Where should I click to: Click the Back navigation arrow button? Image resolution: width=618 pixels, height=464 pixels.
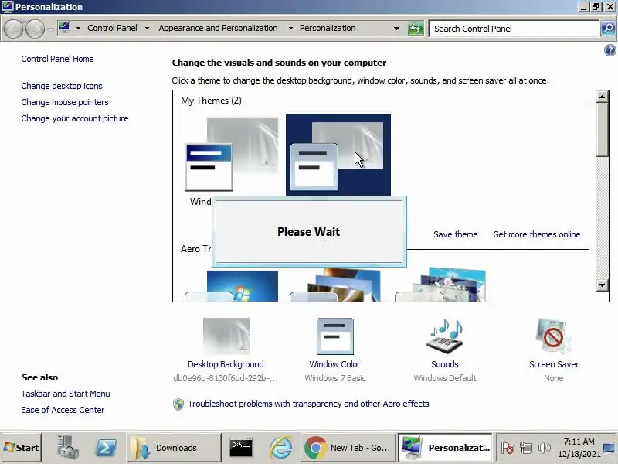[13, 29]
